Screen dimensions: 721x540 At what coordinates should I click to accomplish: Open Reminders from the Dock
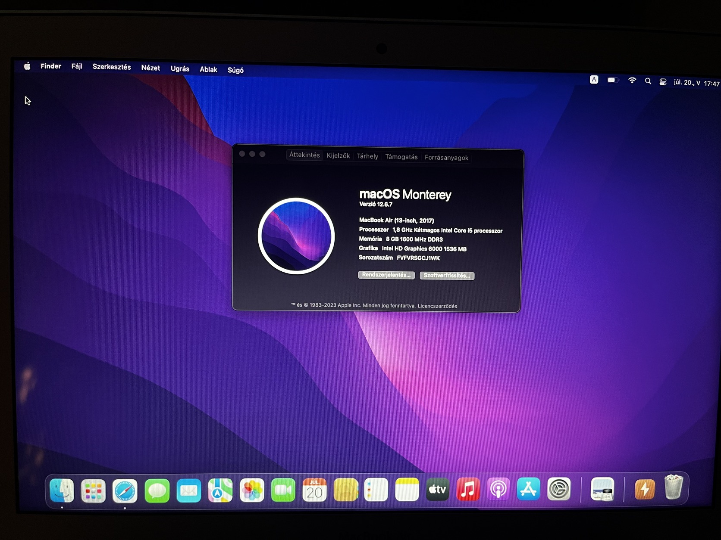pos(376,490)
